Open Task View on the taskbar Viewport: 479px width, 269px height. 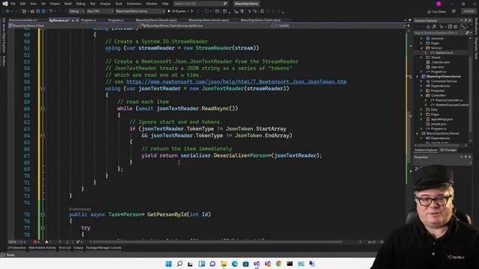[x=190, y=264]
